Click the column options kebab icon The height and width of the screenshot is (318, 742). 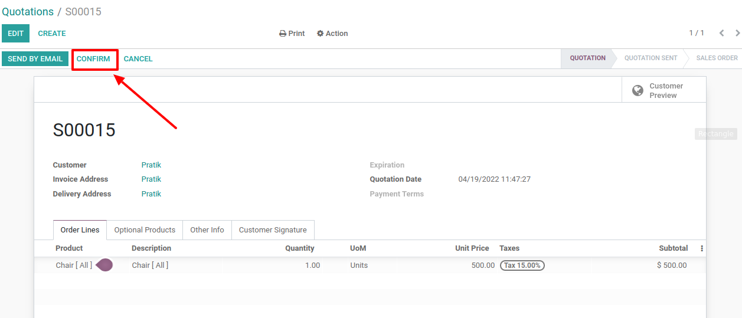click(701, 248)
